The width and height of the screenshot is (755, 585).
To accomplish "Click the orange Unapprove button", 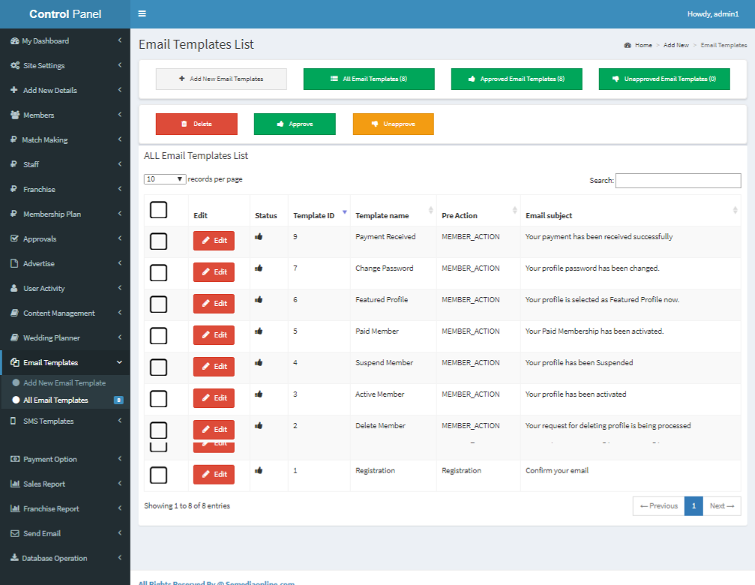I will 394,124.
